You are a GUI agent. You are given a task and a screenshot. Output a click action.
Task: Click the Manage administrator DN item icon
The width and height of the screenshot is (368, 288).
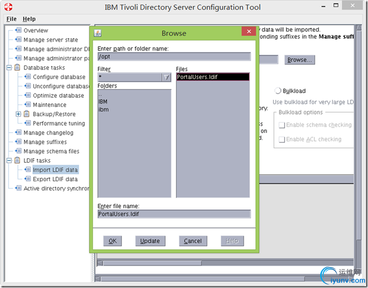pos(18,49)
